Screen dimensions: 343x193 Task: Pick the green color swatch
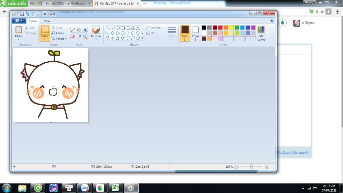237,27
